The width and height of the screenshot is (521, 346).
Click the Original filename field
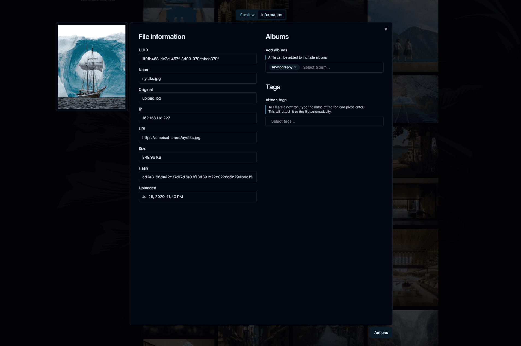[197, 98]
